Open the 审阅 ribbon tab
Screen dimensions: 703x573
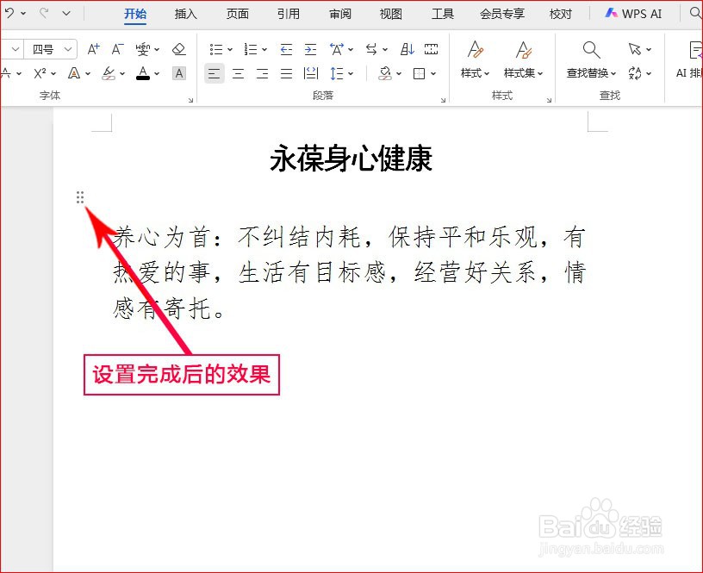pos(339,14)
